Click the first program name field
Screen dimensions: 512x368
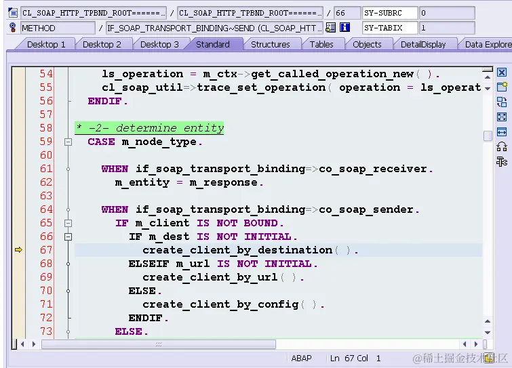94,13
